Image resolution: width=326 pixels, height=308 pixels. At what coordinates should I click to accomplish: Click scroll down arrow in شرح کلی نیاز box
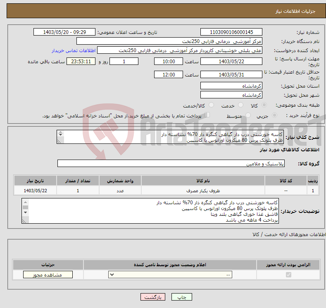tap(60, 135)
